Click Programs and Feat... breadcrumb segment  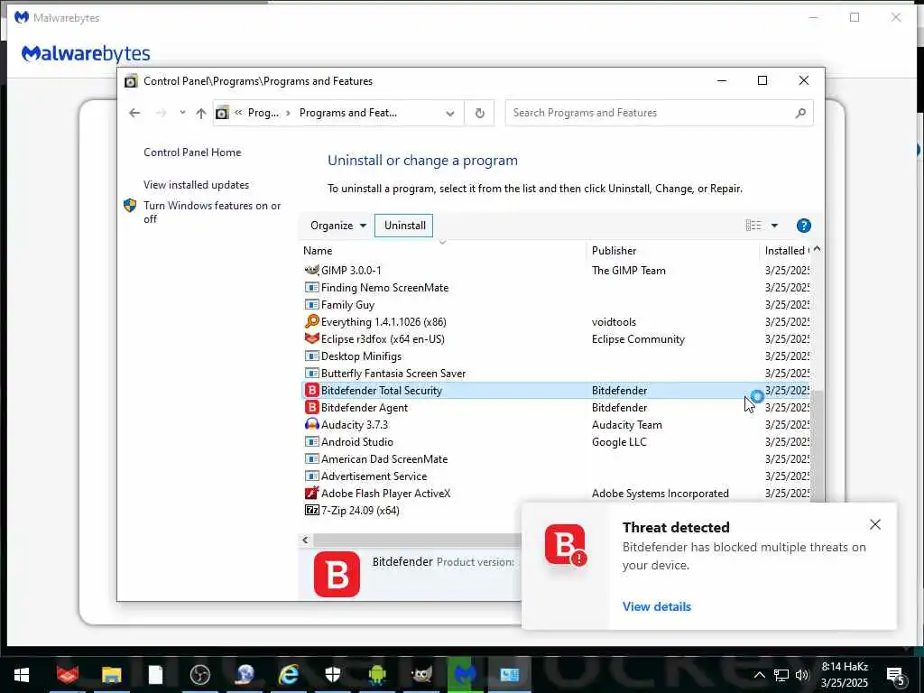pyautogui.click(x=347, y=113)
